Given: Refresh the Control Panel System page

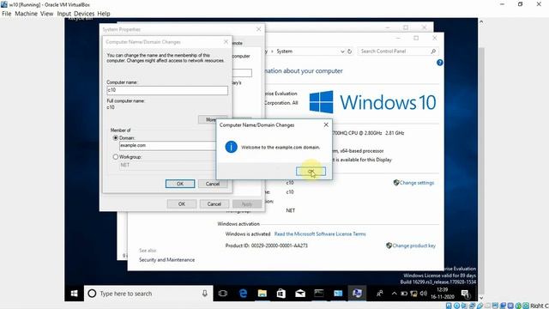Looking at the screenshot, I should (349, 51).
